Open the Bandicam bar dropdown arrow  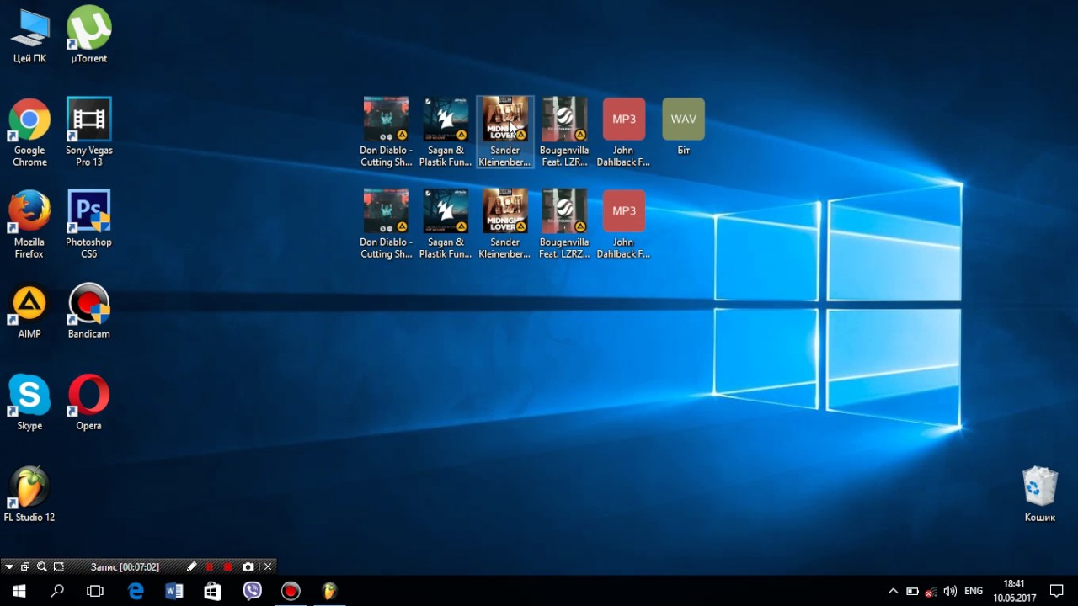[9, 567]
